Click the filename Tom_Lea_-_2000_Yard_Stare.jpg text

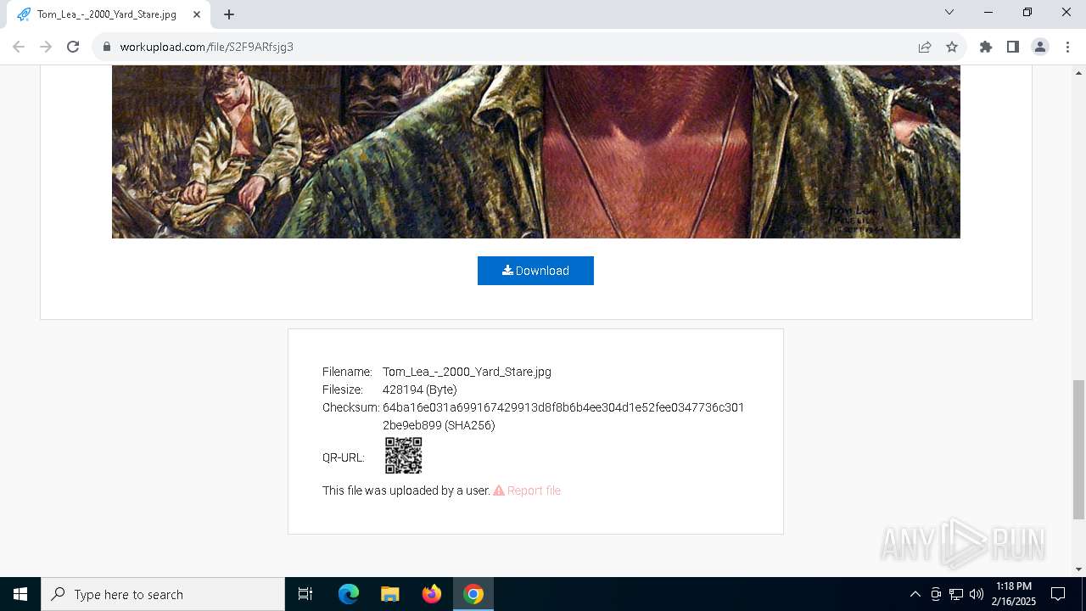pos(467,372)
